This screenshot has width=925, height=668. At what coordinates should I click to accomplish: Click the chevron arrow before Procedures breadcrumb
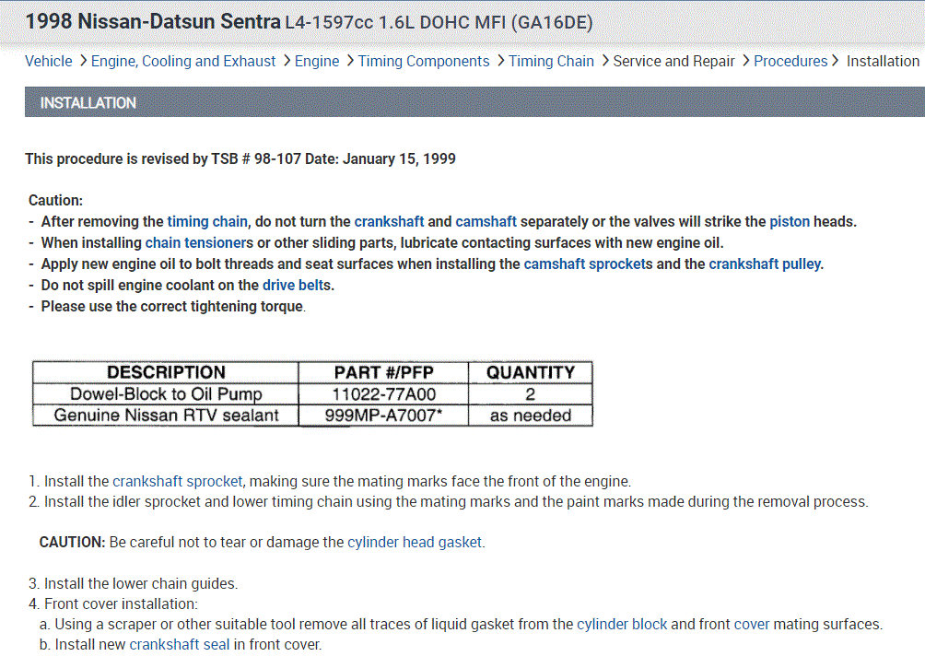coord(745,61)
